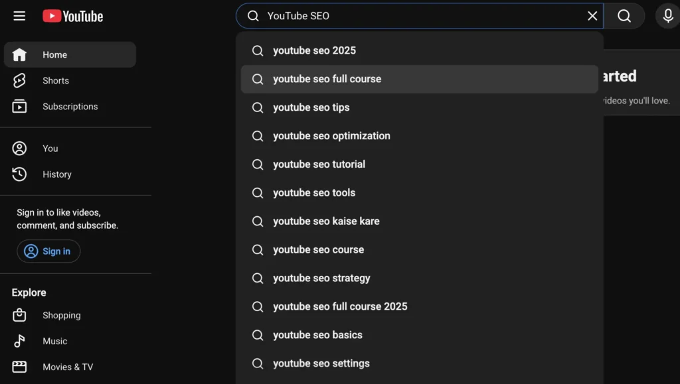
Task: Clear the search box with the X button
Action: (592, 15)
